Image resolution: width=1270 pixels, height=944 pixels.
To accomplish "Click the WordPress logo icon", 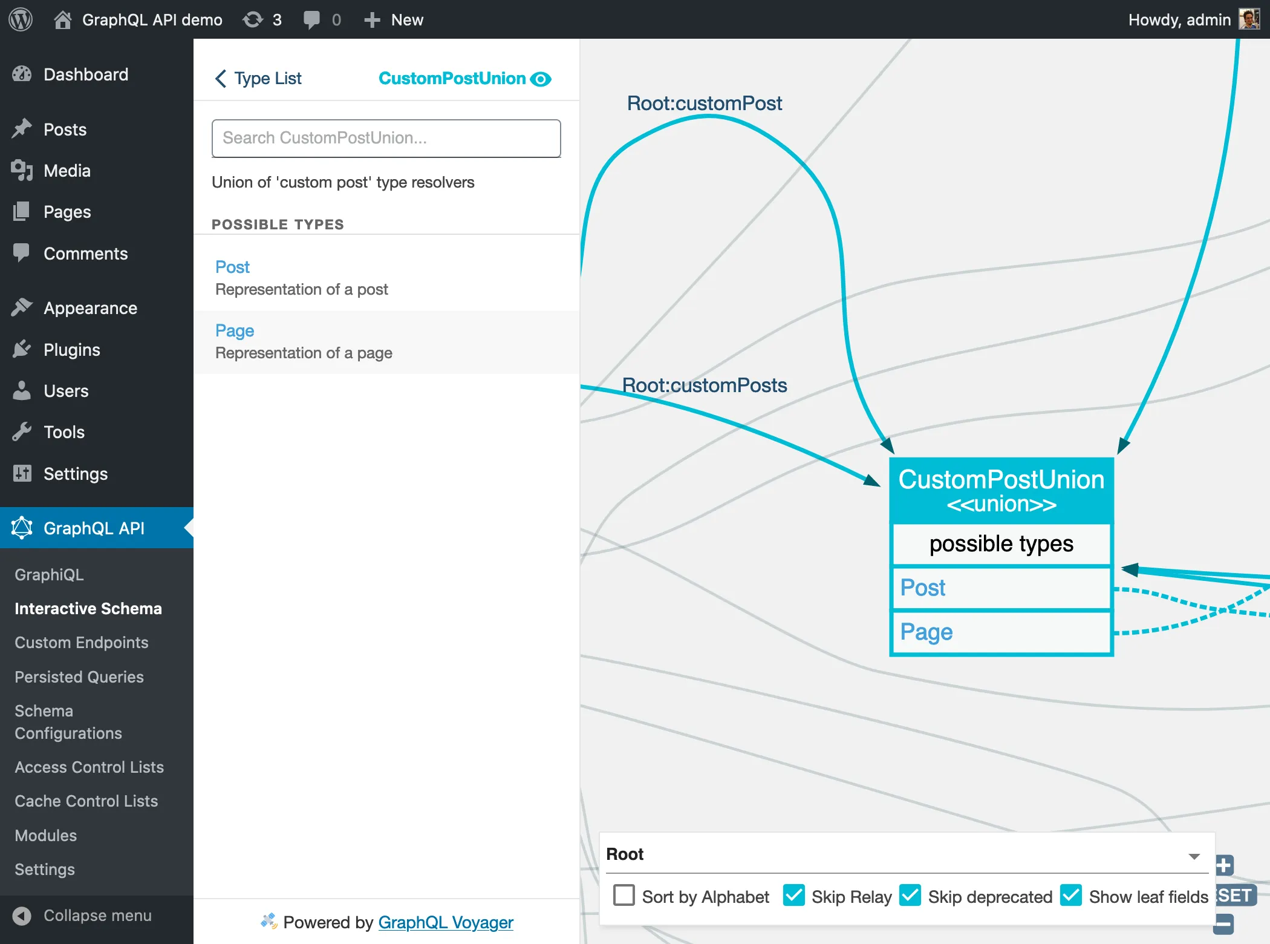I will (21, 19).
